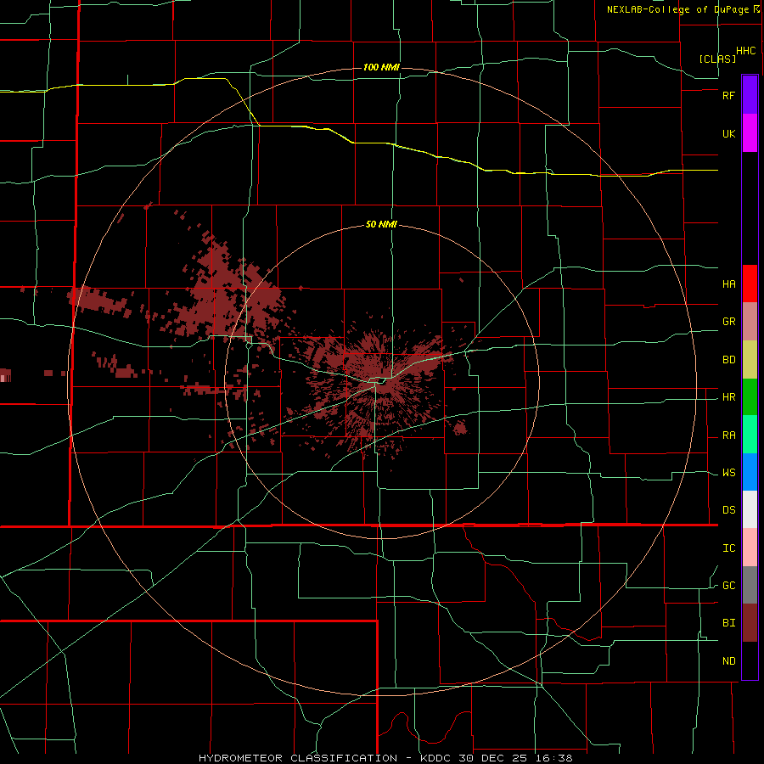Click the DS legend label
The height and width of the screenshot is (764, 764).
[x=728, y=510]
